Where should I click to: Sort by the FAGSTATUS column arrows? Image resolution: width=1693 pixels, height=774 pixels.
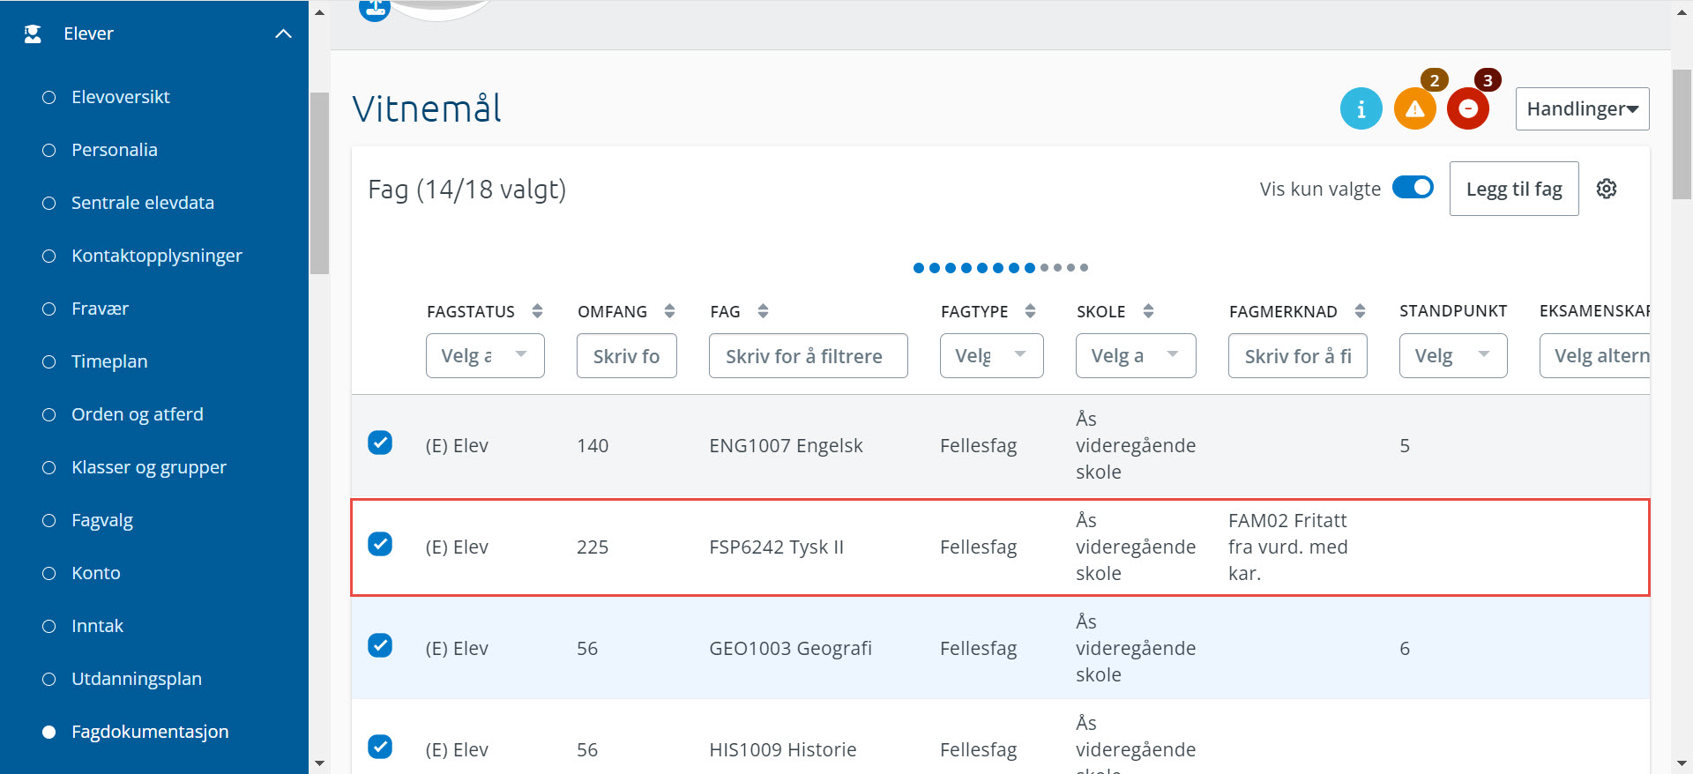pos(537,311)
